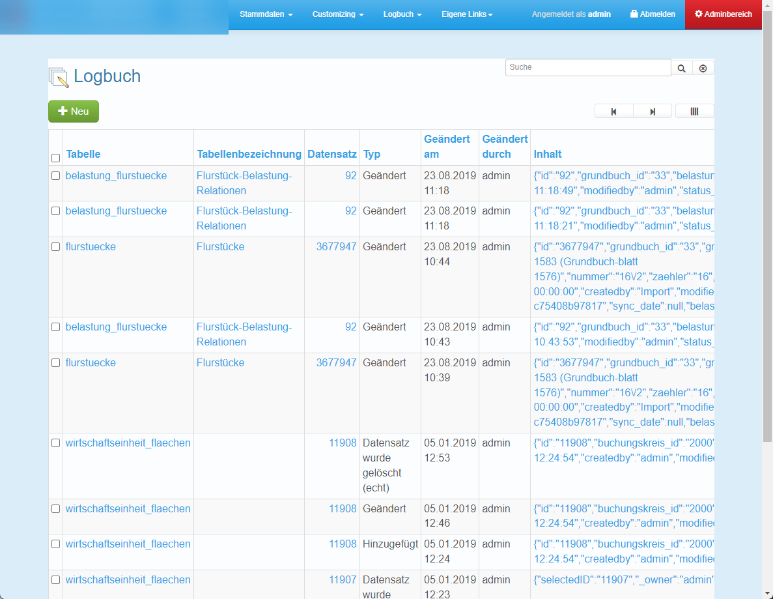Open flurstuecke link in 10:39 row
The height and width of the screenshot is (599, 773).
pos(91,362)
